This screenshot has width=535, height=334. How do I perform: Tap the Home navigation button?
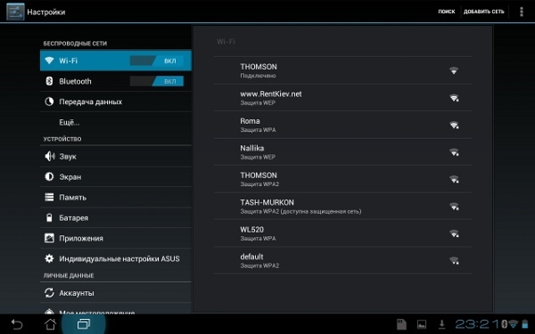pos(51,324)
